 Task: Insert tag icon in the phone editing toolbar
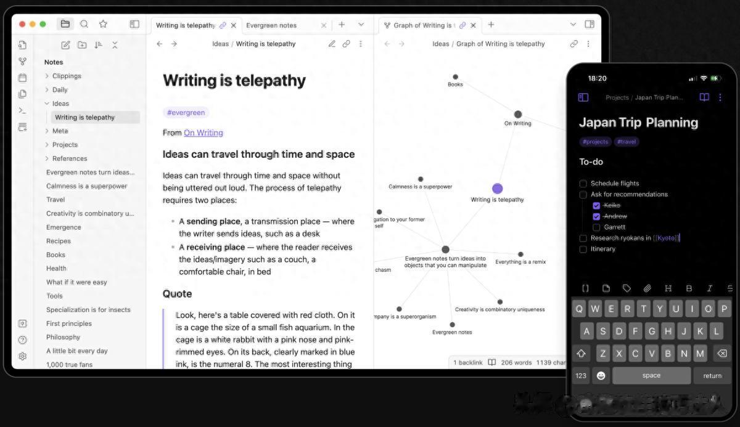[x=627, y=288]
